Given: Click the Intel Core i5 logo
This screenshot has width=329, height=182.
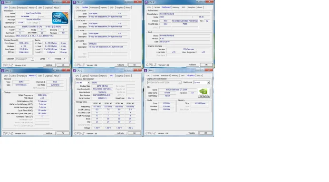Looking at the screenshot, I should pos(60,18).
